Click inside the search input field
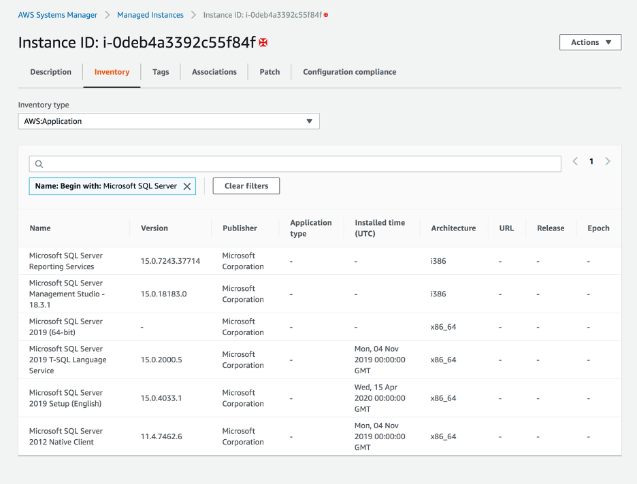Viewport: 637px width, 484px height. click(x=272, y=163)
